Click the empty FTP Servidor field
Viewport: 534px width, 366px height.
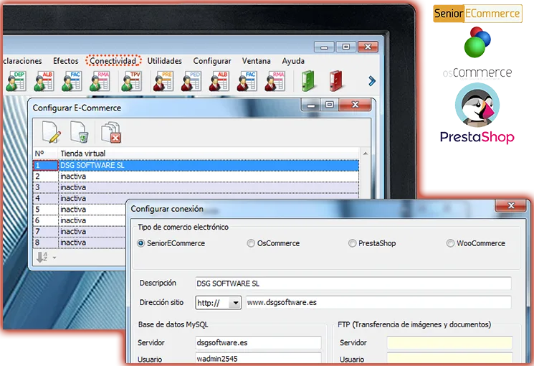[x=449, y=342]
